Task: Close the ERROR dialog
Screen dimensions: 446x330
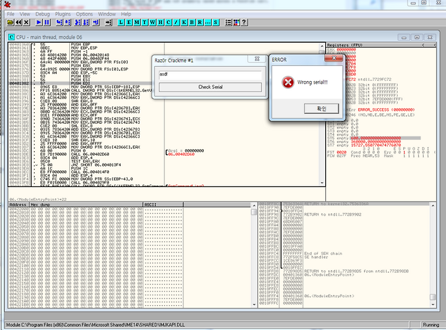Action: [x=334, y=58]
